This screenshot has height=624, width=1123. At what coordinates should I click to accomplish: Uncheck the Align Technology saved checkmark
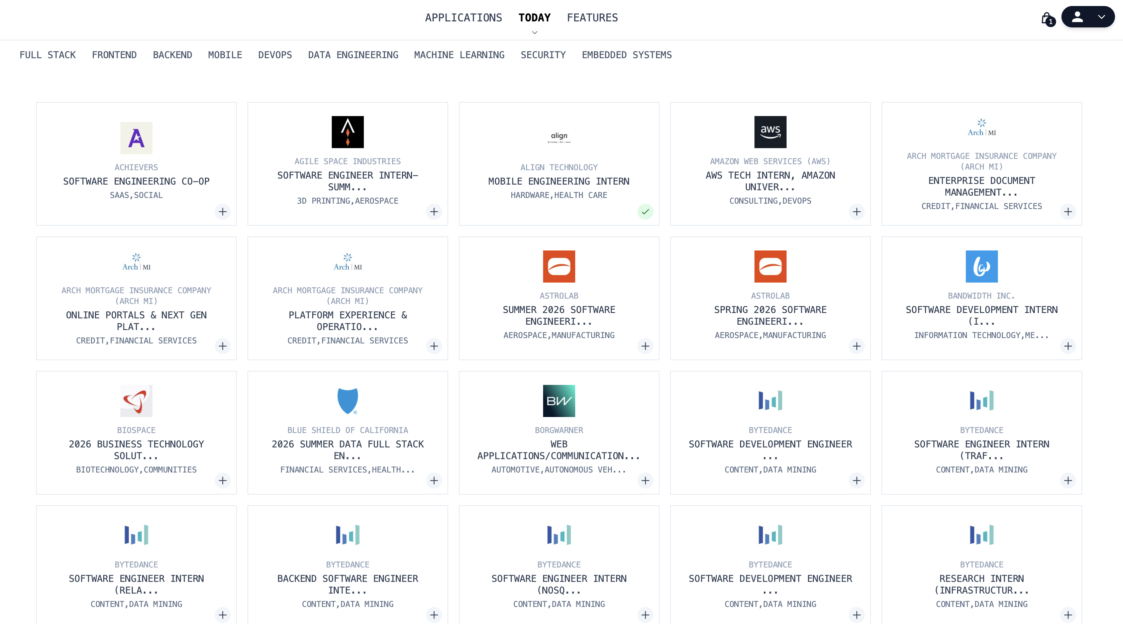point(645,211)
